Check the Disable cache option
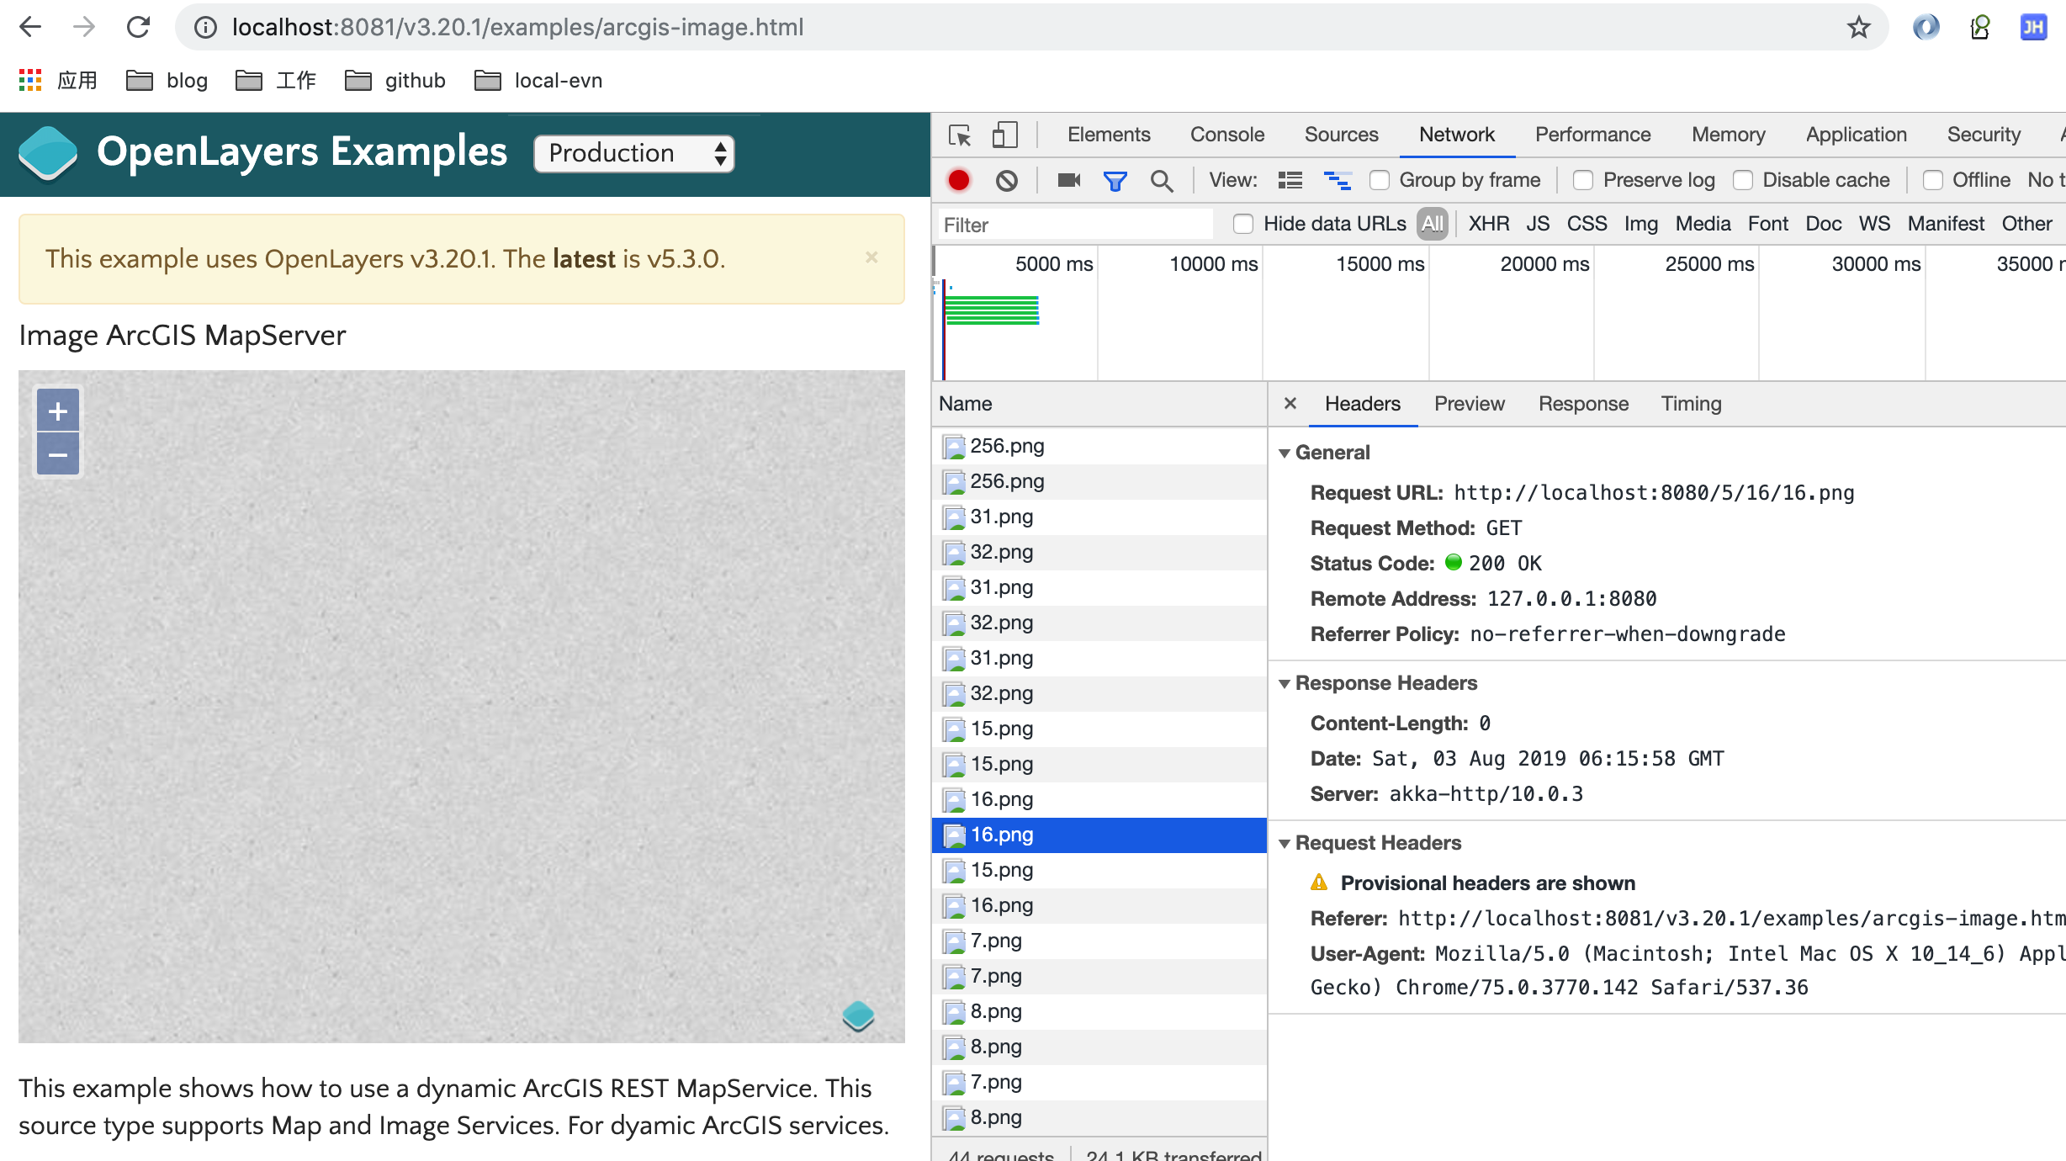This screenshot has height=1161, width=2066. 1743,180
